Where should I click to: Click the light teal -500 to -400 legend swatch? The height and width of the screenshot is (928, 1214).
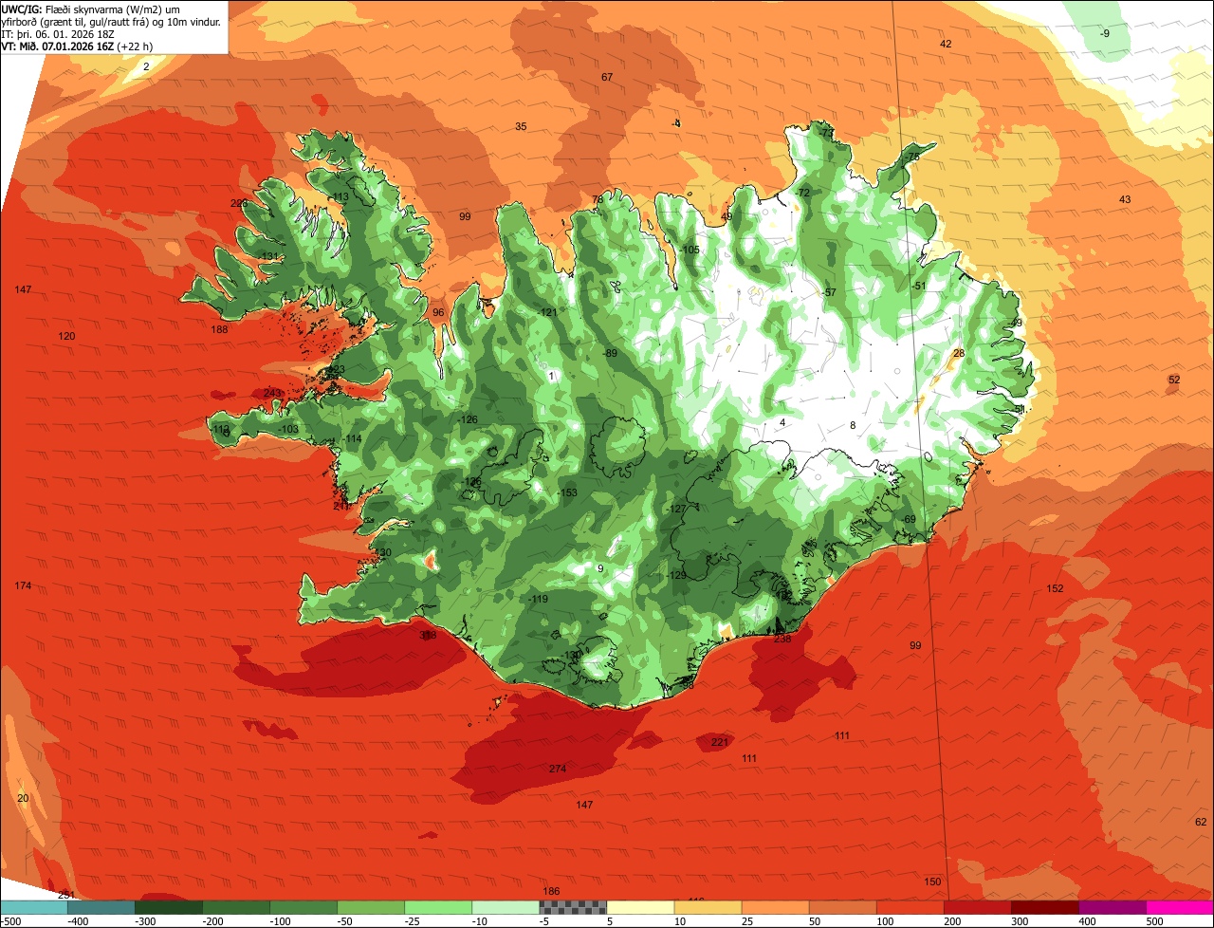pyautogui.click(x=33, y=907)
